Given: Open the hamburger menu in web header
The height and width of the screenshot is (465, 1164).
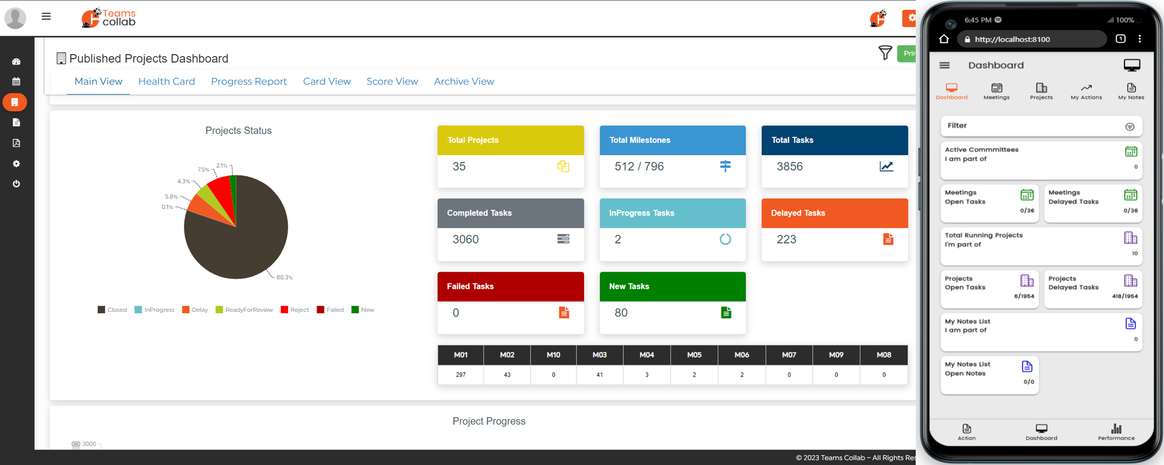Looking at the screenshot, I should 46,16.
